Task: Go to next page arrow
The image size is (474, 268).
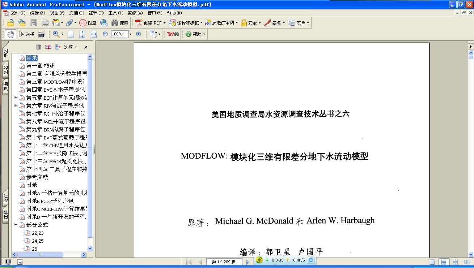Action: pyautogui.click(x=247, y=262)
